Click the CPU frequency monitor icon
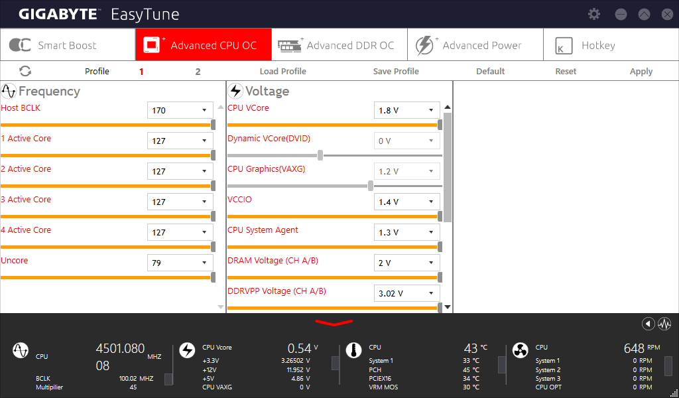This screenshot has height=398, width=679. click(x=21, y=350)
